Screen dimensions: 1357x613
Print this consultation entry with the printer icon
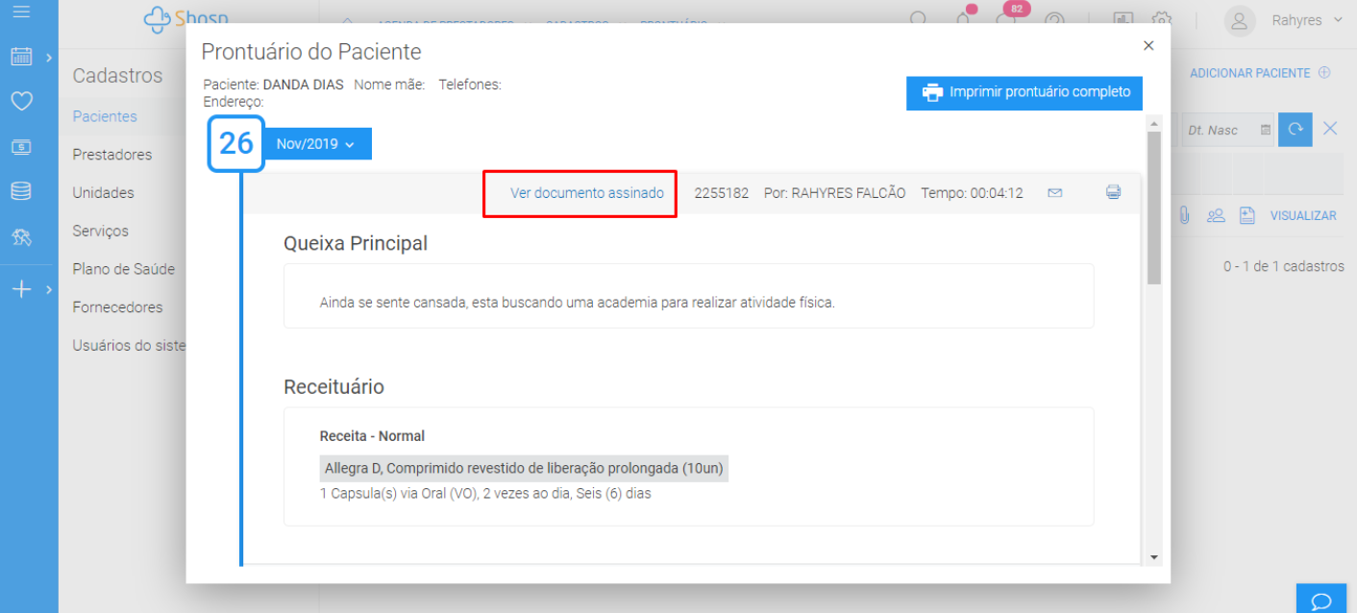(x=1113, y=192)
